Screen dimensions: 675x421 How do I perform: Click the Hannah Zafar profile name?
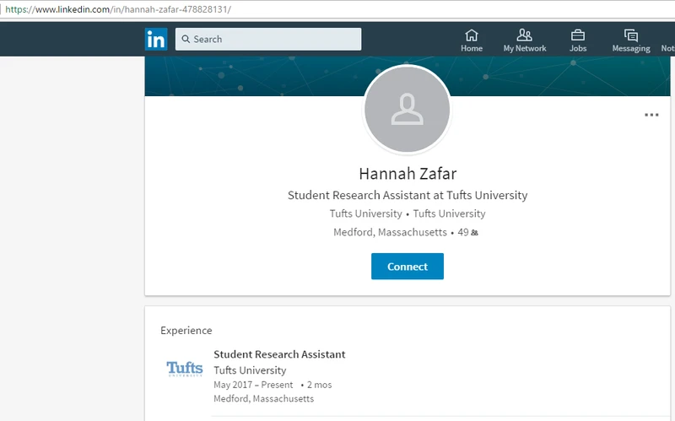408,174
